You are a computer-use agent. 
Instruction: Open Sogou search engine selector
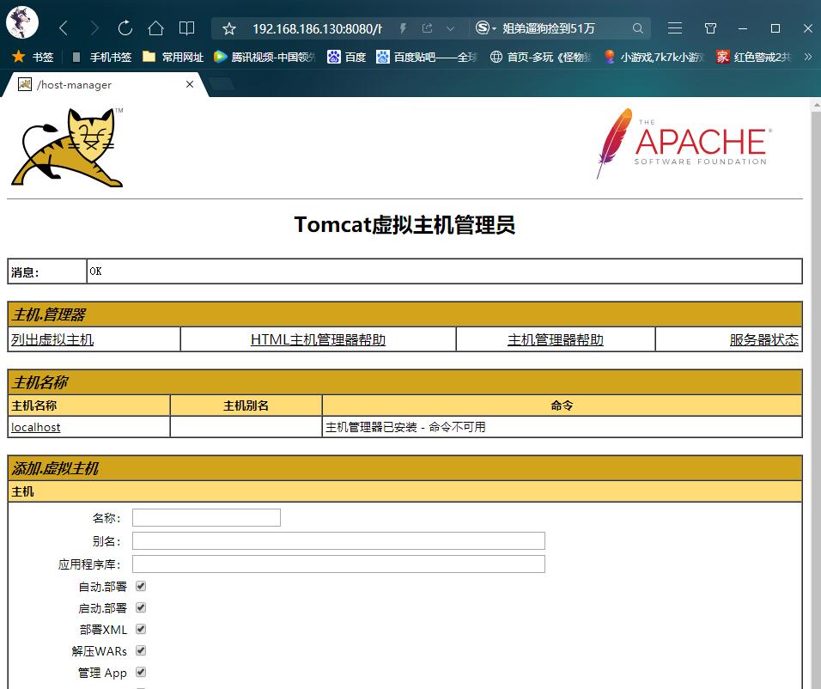[x=485, y=28]
